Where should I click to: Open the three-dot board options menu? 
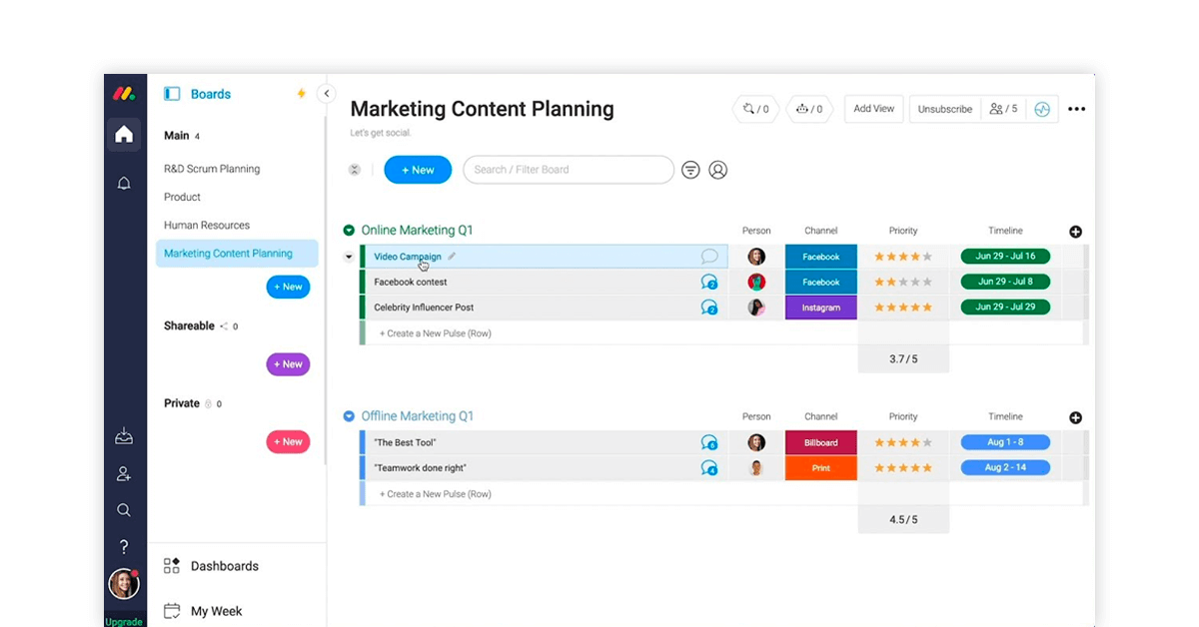(1076, 109)
